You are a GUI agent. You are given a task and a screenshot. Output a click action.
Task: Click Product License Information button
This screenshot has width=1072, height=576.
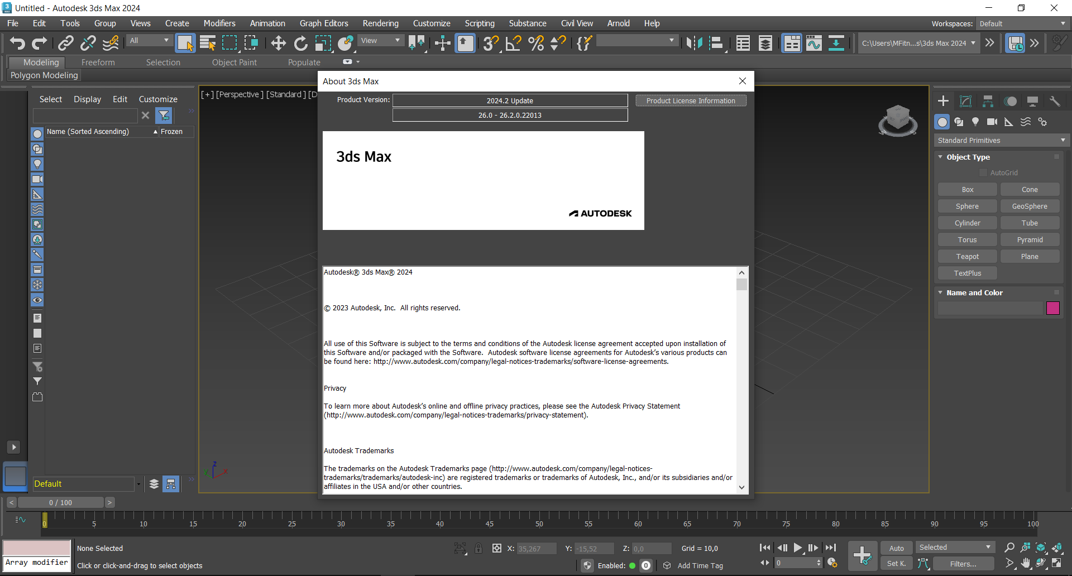(691, 100)
